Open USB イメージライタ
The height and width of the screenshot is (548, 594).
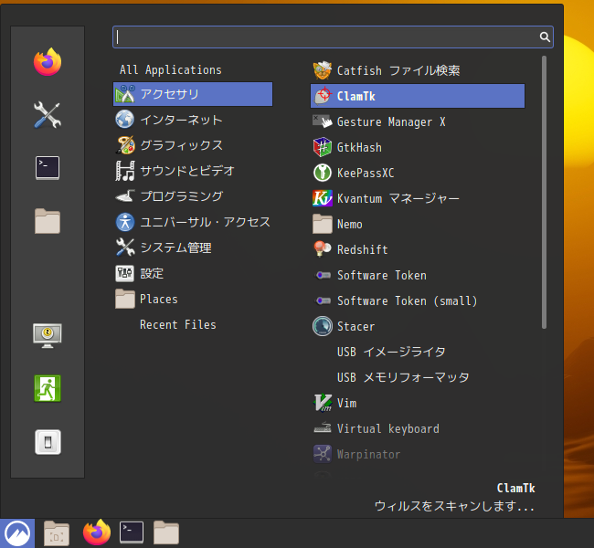(418, 352)
